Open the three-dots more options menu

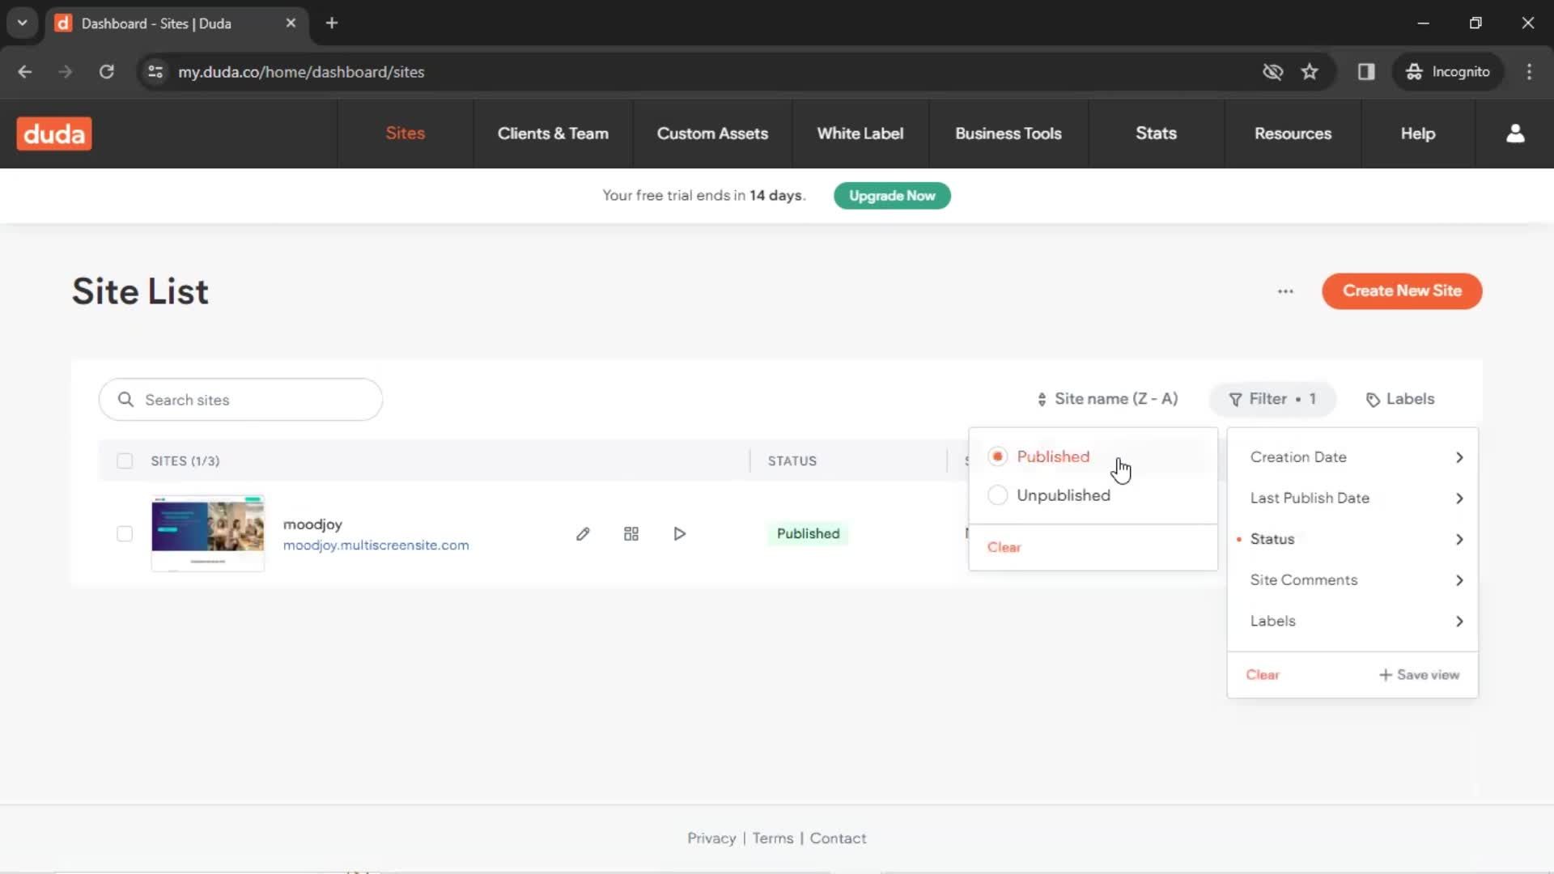point(1285,291)
